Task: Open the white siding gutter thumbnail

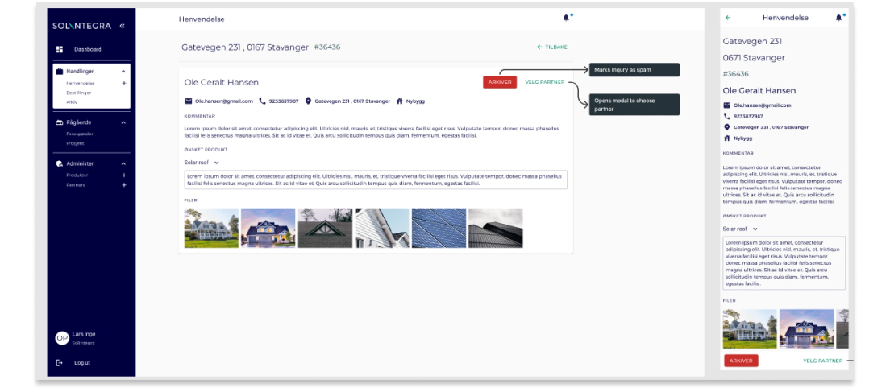Action: [x=382, y=229]
